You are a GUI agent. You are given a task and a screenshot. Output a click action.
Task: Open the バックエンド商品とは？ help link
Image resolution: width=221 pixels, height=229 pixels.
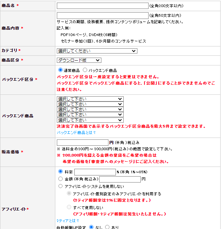tap(76, 133)
